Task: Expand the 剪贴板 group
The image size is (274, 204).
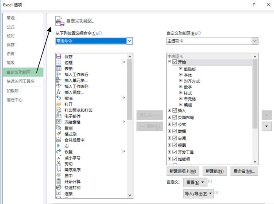Action: click(x=181, y=69)
